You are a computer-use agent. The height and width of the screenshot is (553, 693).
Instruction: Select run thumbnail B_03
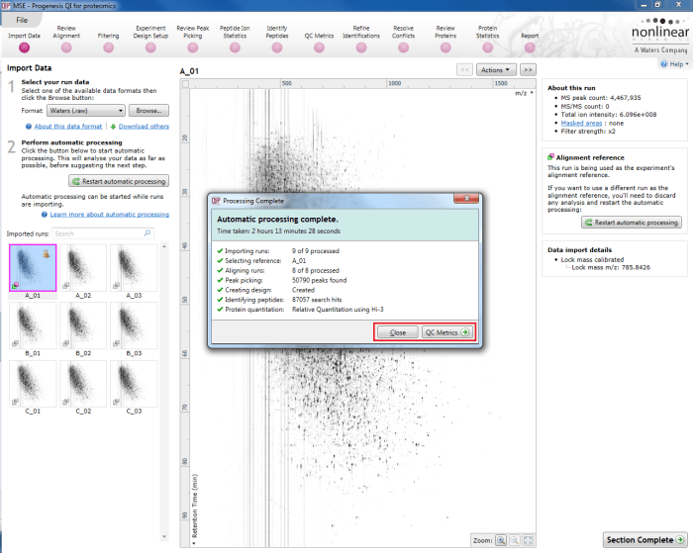(134, 325)
